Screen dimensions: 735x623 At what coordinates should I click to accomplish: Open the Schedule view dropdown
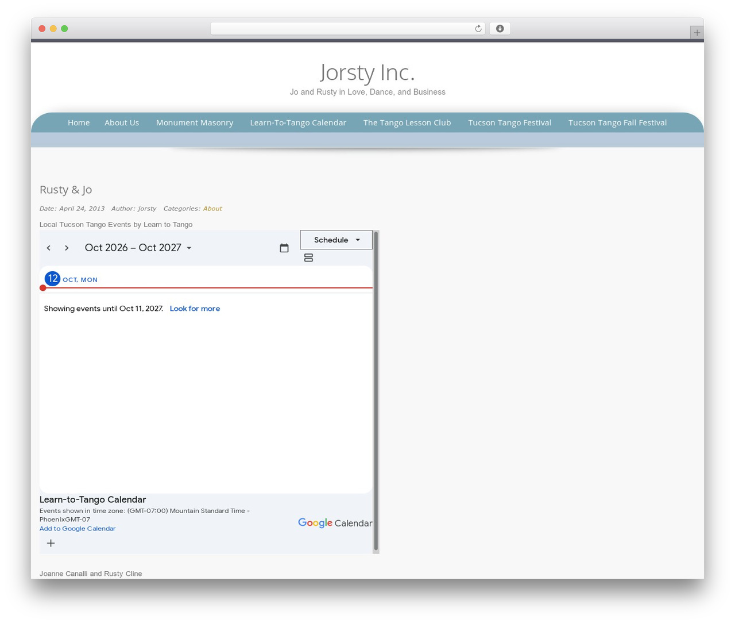click(x=336, y=240)
